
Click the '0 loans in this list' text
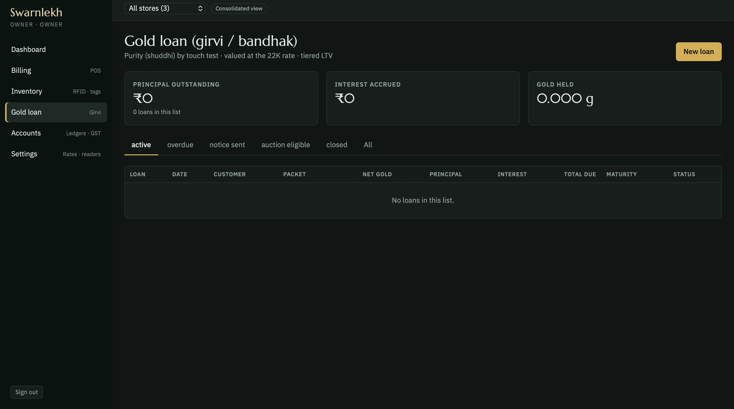point(157,112)
